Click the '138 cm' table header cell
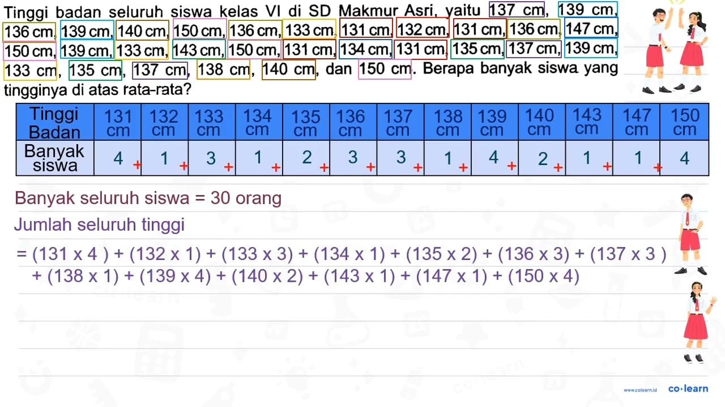This screenshot has width=725, height=407. [448, 123]
